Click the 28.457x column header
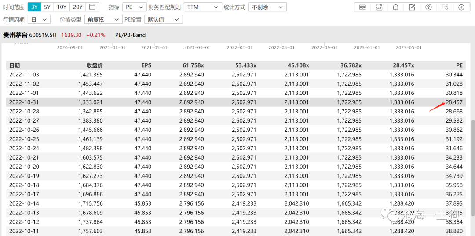This screenshot has width=475, height=236. pyautogui.click(x=403, y=65)
